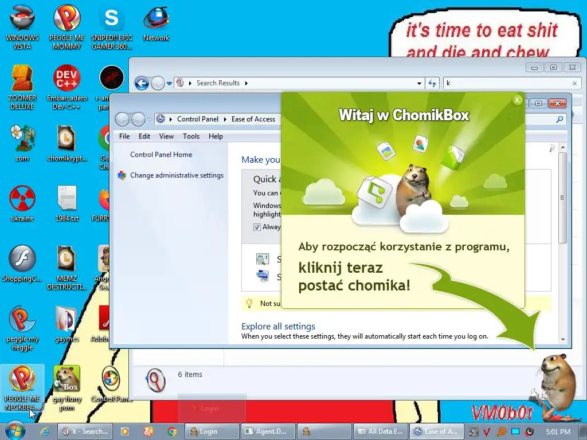Close the ChomikBox welcome popup
This screenshot has width=587, height=440.
pyautogui.click(x=517, y=100)
